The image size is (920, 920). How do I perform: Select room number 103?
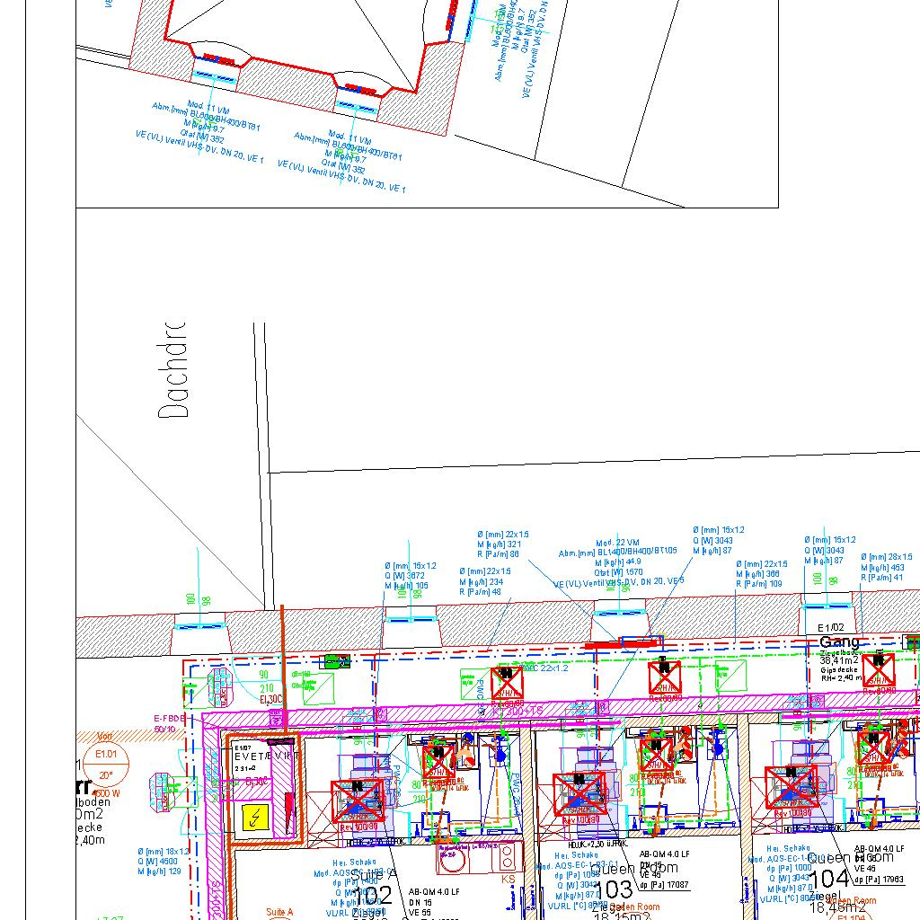click(615, 889)
